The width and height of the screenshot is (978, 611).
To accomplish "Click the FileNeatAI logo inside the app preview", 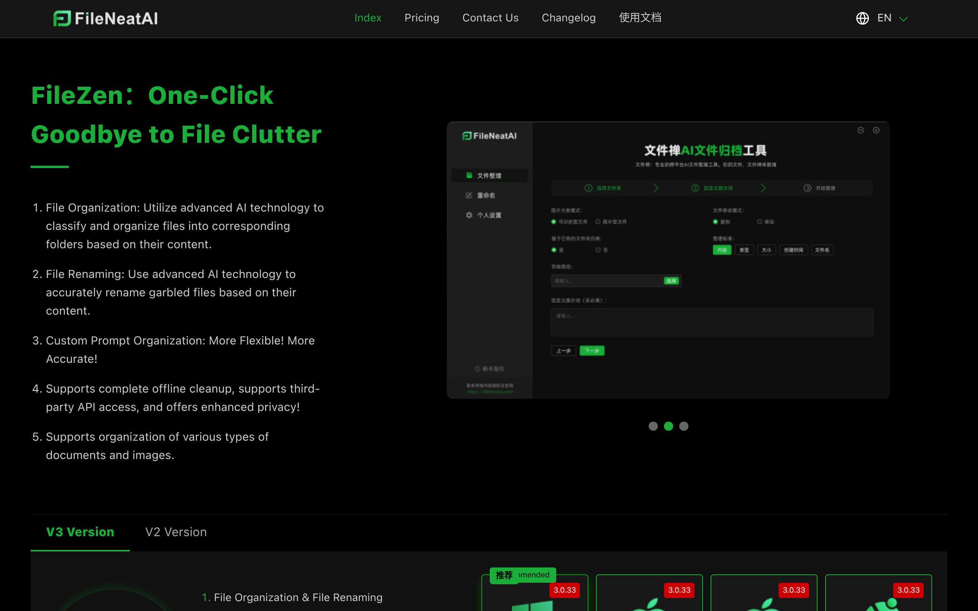I will click(489, 136).
